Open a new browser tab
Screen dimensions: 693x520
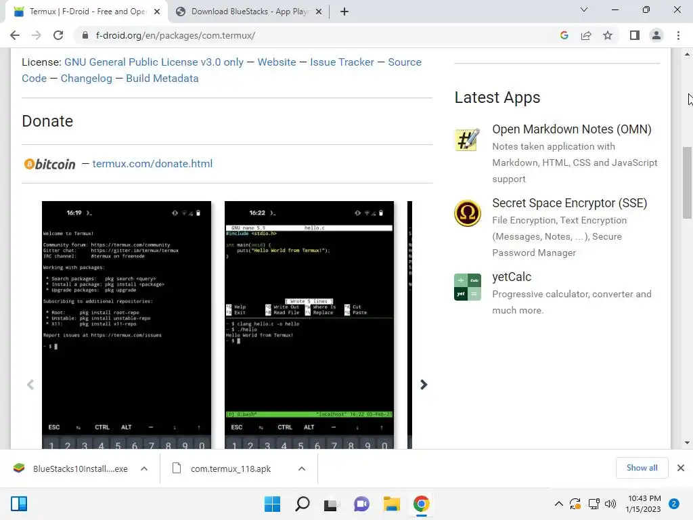point(344,12)
